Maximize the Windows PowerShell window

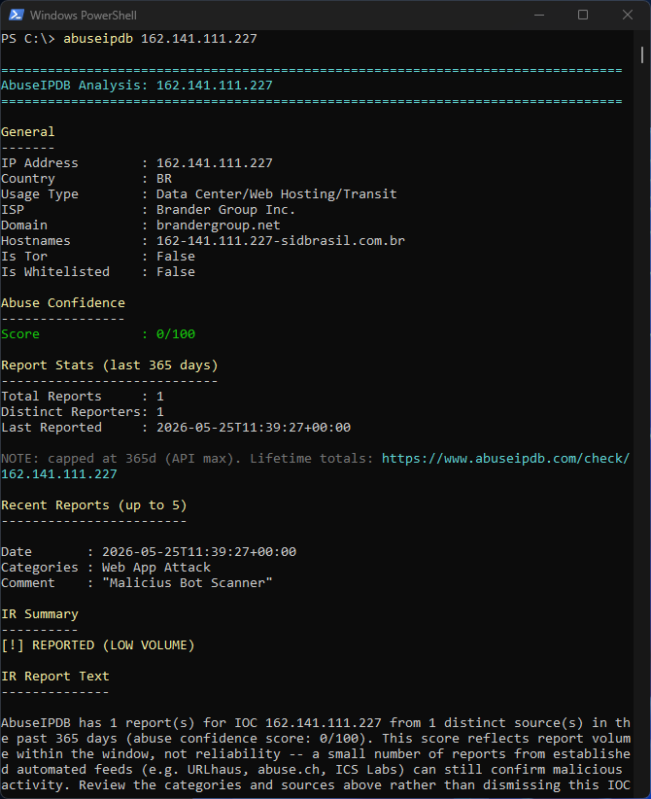pyautogui.click(x=583, y=16)
